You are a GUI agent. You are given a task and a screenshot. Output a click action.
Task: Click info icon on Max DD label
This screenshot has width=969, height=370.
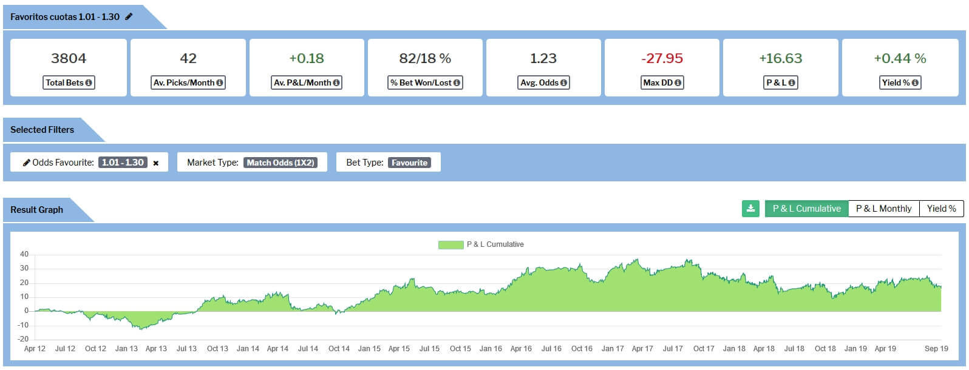(x=678, y=83)
